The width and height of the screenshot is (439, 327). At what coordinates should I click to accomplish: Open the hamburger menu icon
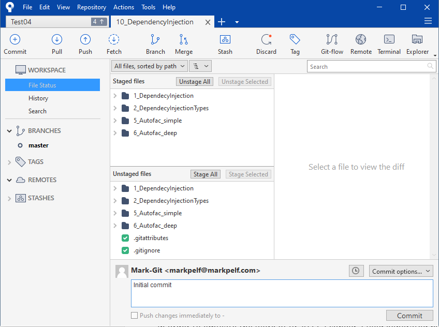tap(428, 21)
